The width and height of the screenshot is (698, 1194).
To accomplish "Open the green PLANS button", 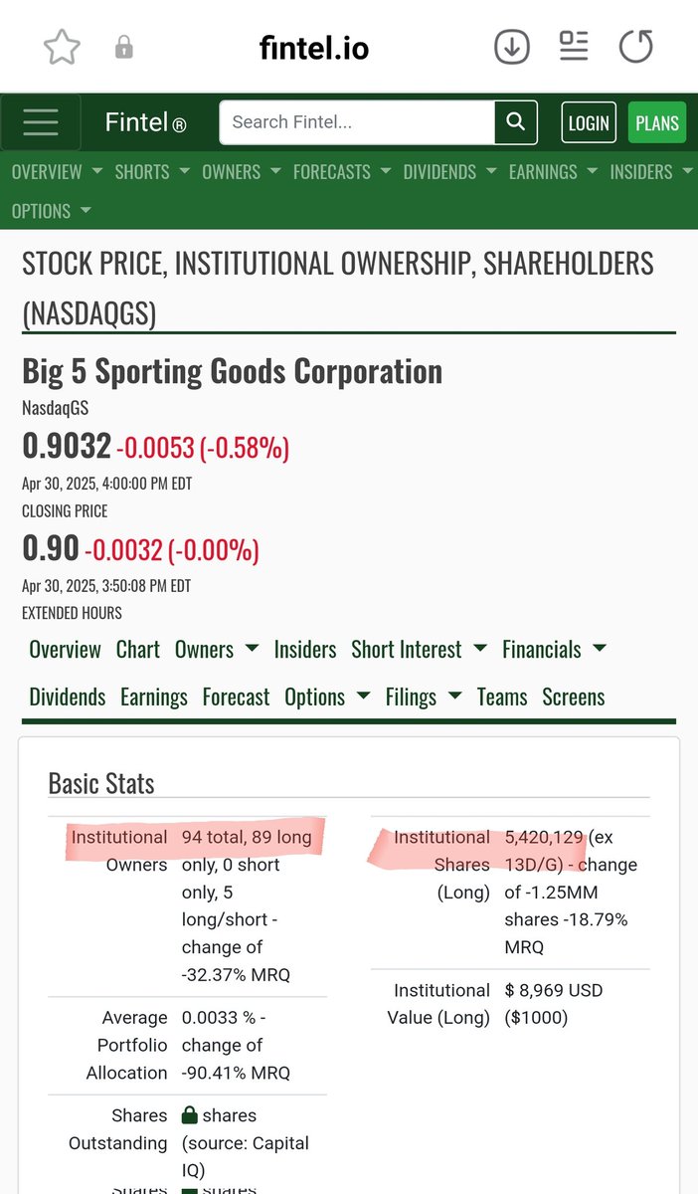I will point(657,123).
